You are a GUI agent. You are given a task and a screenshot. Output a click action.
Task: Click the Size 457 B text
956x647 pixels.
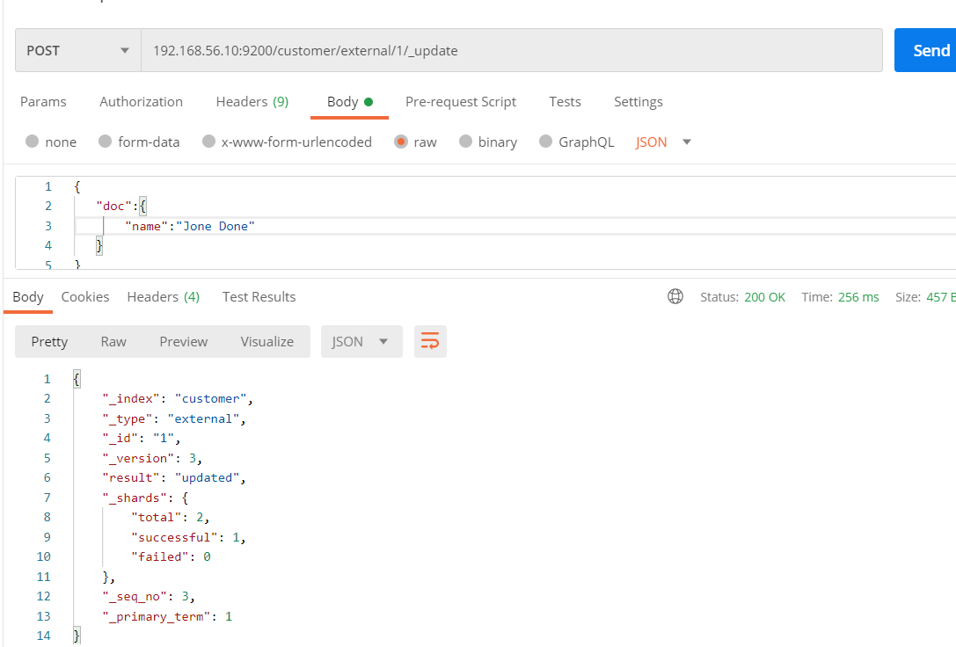[925, 297]
